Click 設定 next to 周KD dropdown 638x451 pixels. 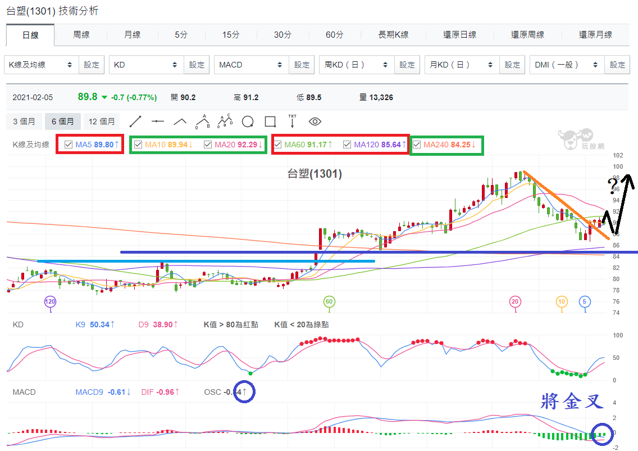pyautogui.click(x=407, y=65)
